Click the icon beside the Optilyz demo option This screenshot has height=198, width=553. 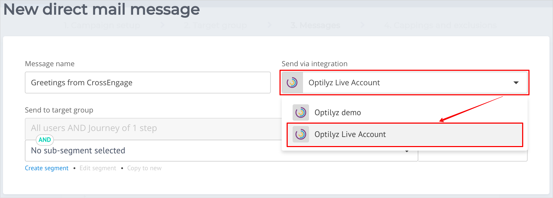301,112
